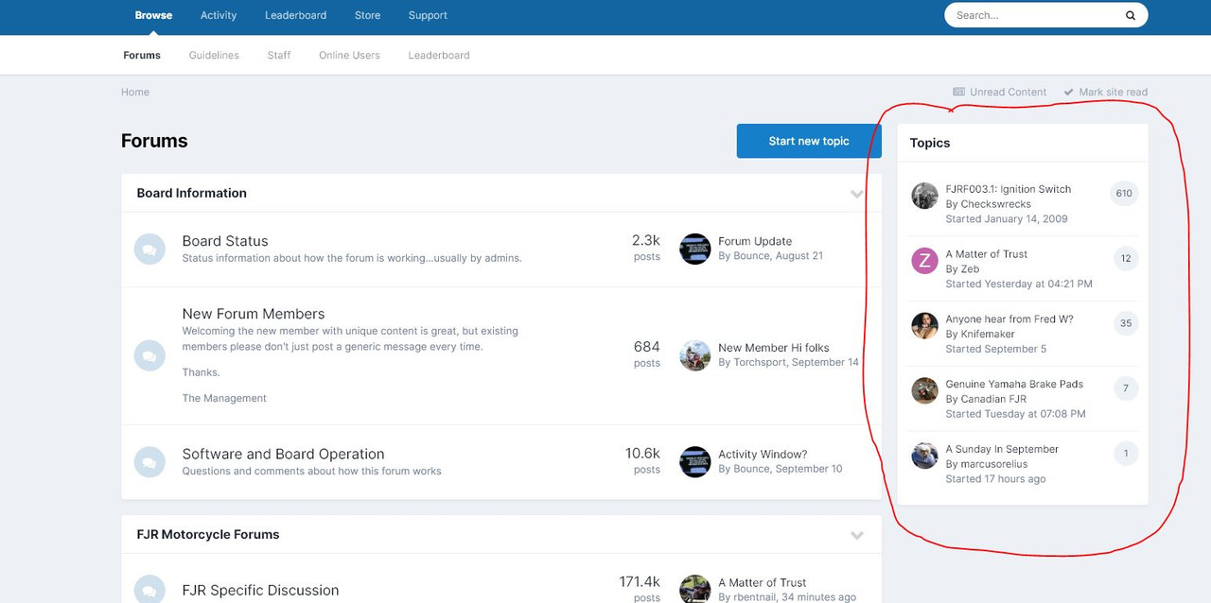The image size is (1211, 603).
Task: Click the Mark site read checkmark icon
Action: pyautogui.click(x=1069, y=92)
